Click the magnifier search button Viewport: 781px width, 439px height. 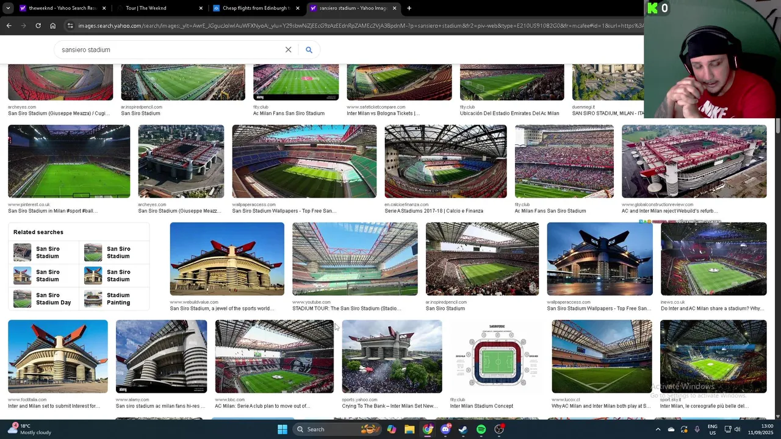[309, 49]
